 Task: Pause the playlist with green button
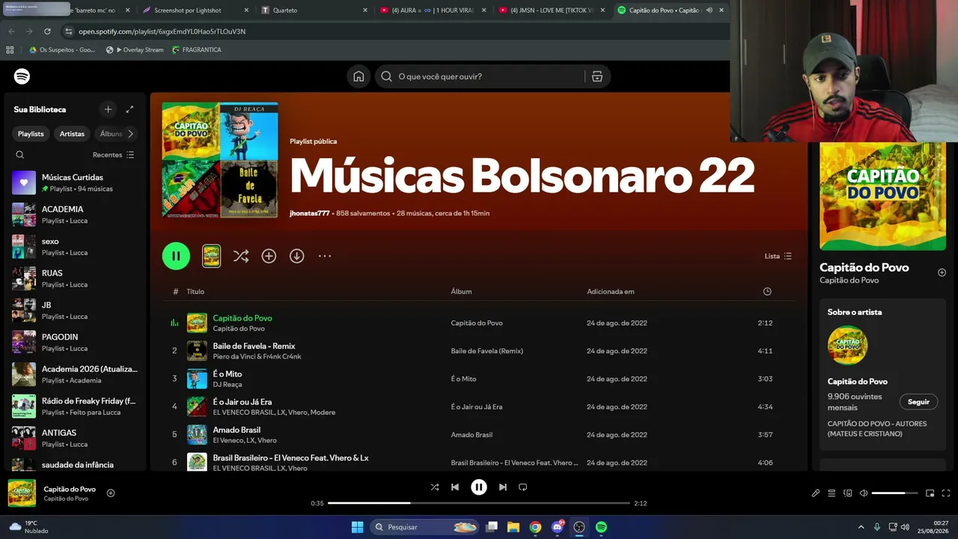click(x=176, y=256)
